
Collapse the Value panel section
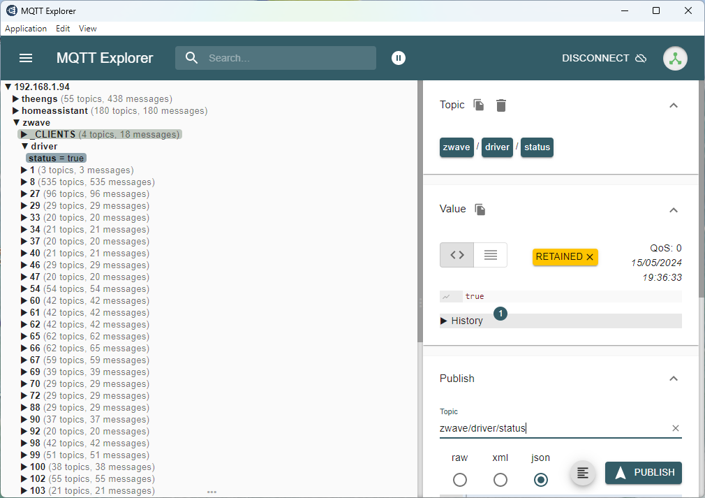673,210
